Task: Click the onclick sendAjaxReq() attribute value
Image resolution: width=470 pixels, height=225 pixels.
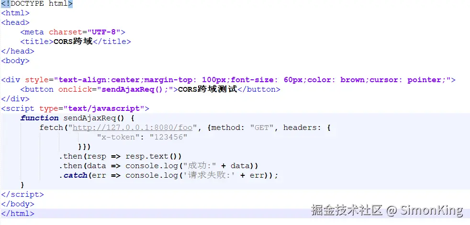Action: [x=135, y=89]
